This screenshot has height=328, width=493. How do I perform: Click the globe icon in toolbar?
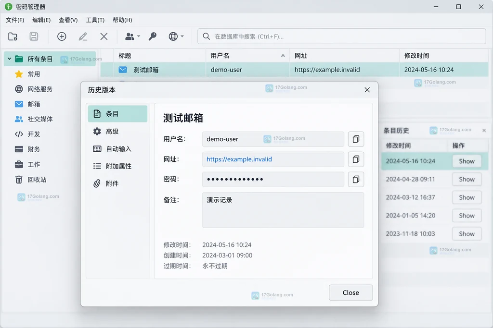(x=173, y=36)
